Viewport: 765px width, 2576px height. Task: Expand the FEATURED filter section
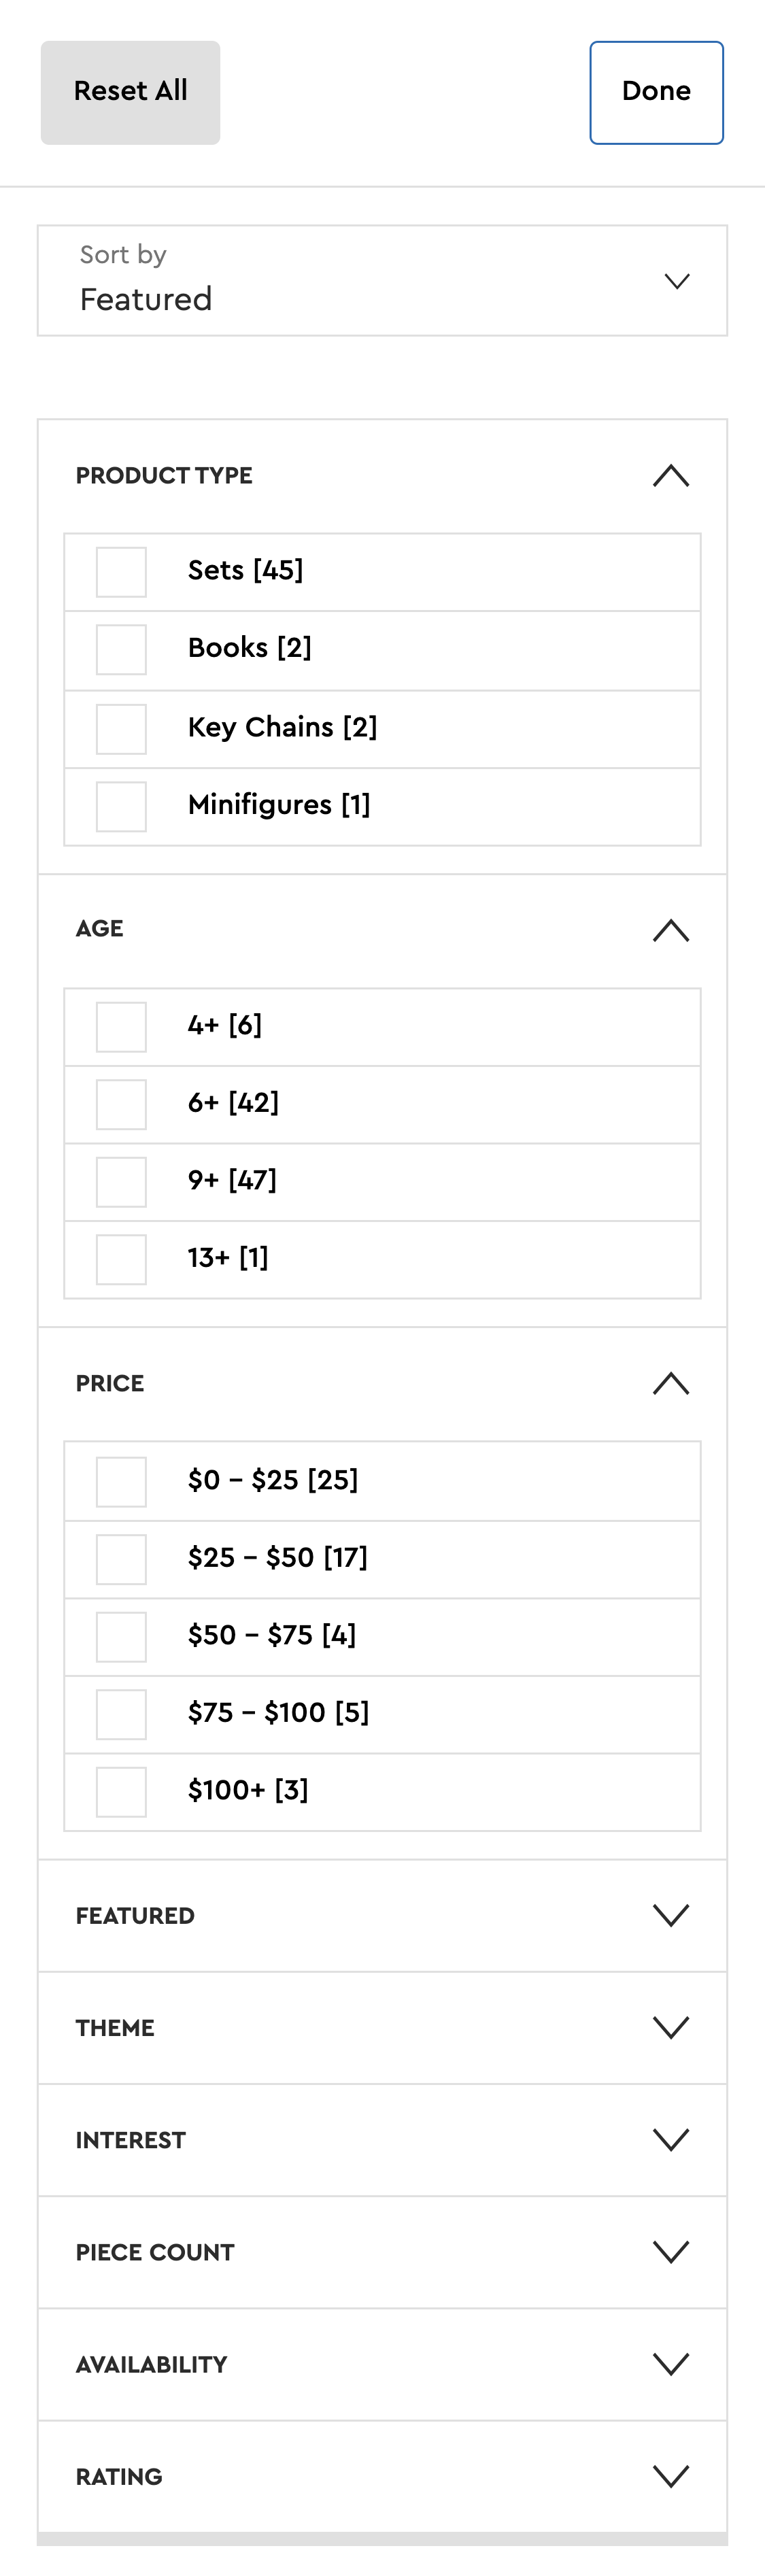pos(670,1915)
